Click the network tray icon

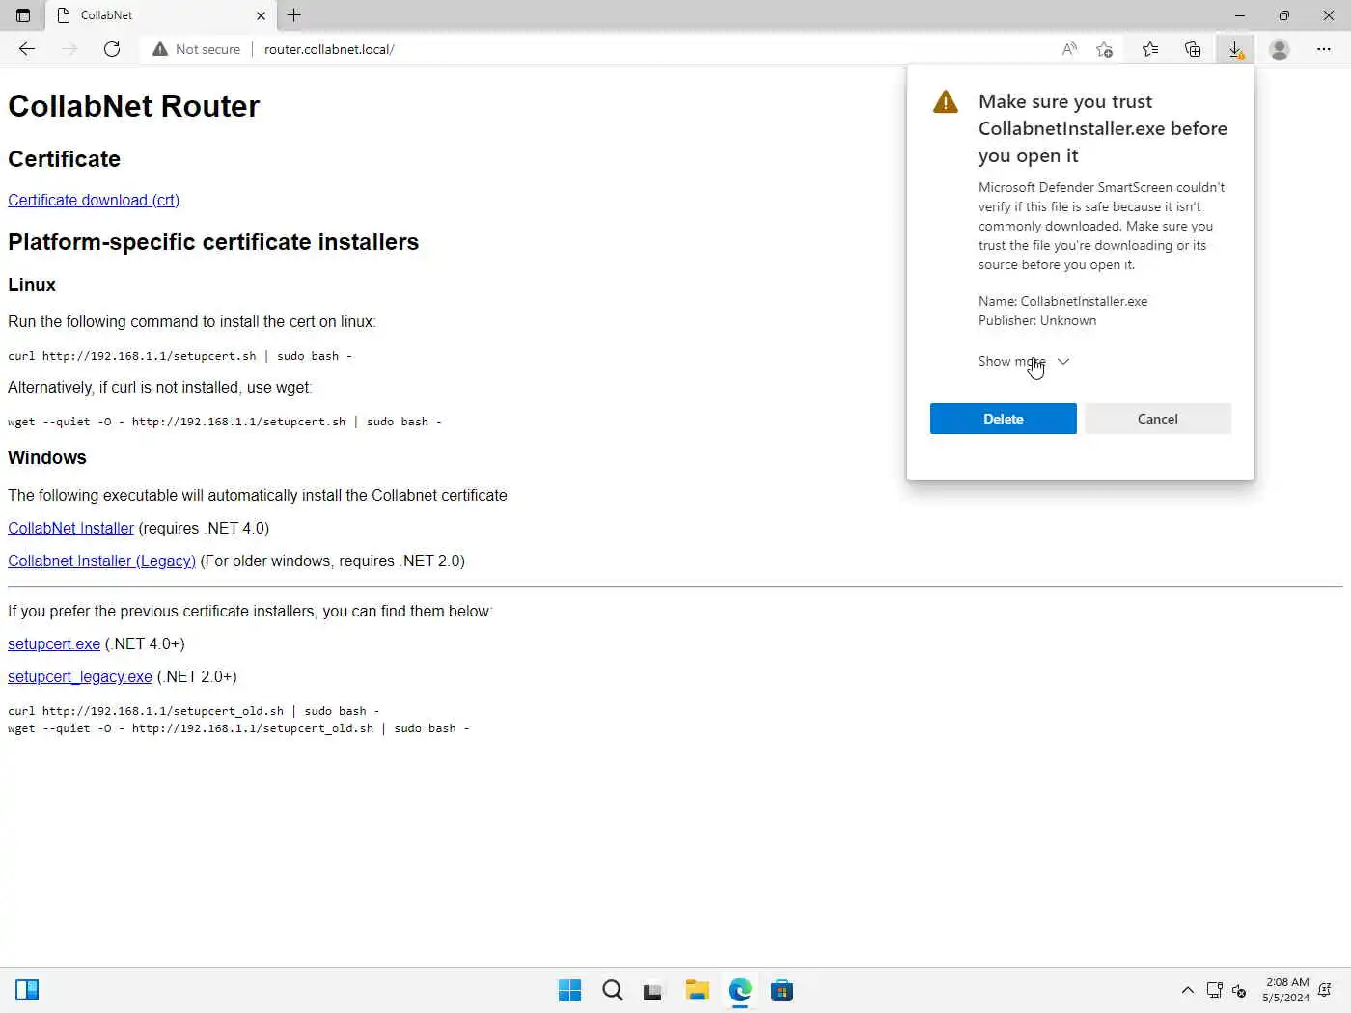[1215, 990]
